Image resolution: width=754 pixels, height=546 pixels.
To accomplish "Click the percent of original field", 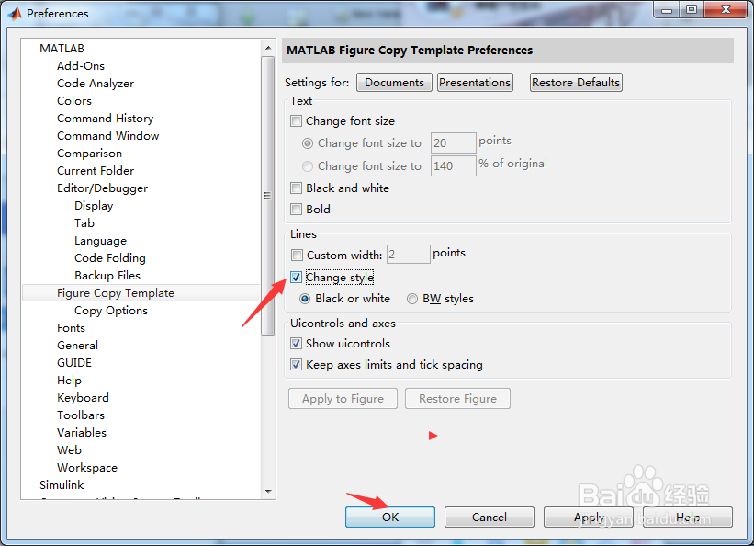I will (x=454, y=166).
